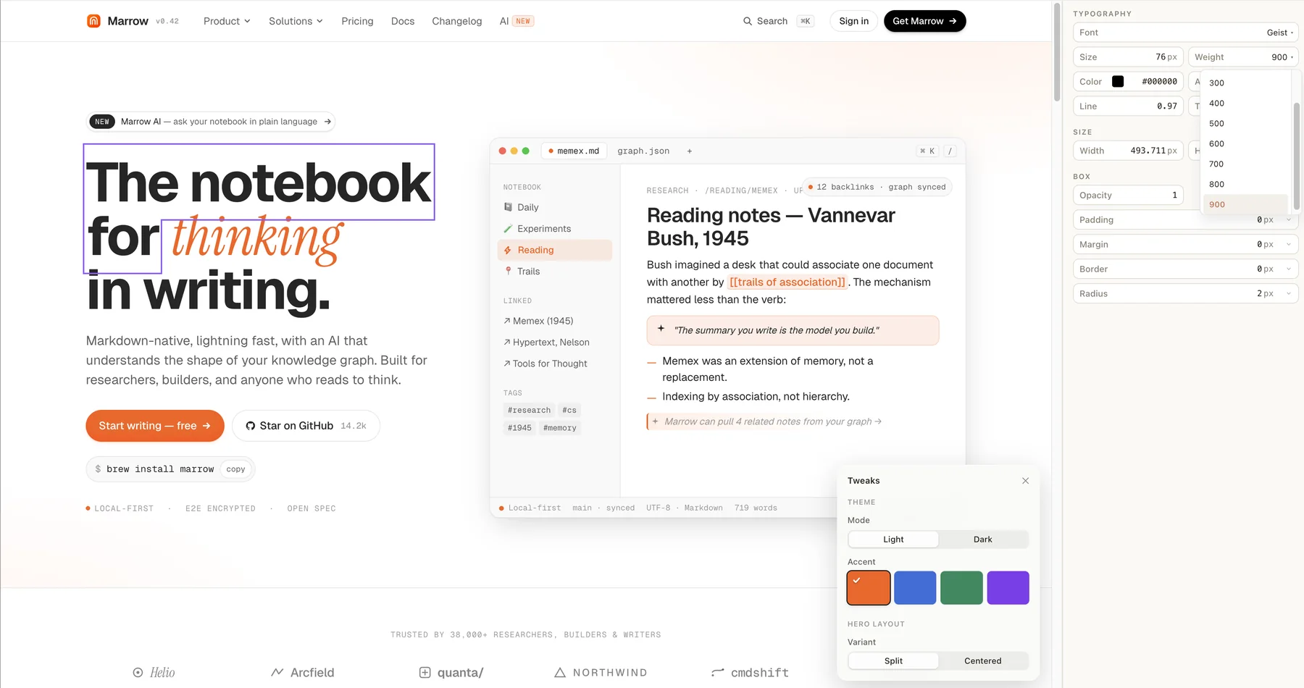Open the Memex (1945) linked note arrow
Viewport: 1304px width, 688px height.
tap(507, 321)
